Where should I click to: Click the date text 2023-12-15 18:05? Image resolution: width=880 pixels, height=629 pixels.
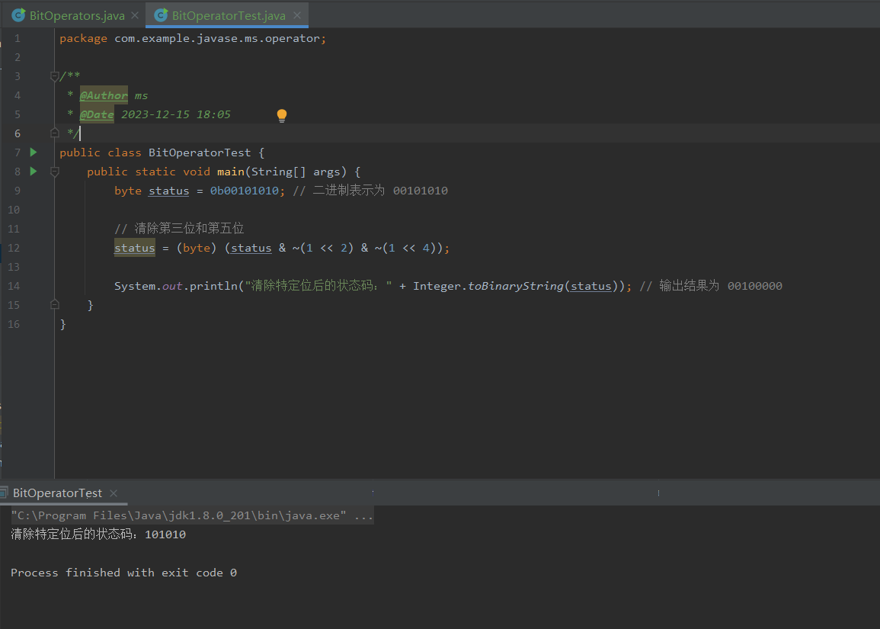tap(176, 114)
